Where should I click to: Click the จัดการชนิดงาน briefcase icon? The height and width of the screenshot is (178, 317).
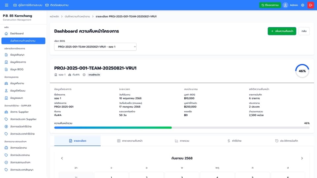coord(6,148)
